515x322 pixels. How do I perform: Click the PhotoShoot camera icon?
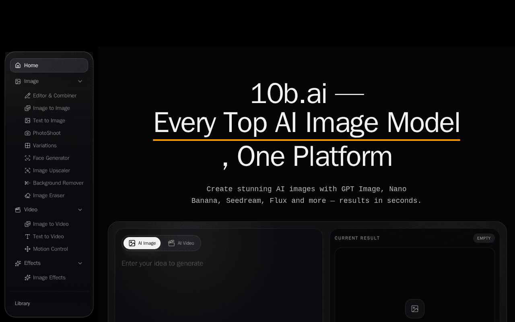point(27,133)
